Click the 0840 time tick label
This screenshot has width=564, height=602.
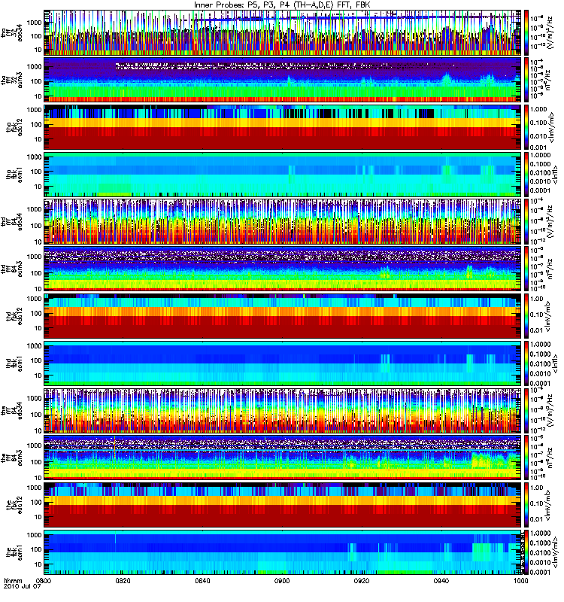point(202,580)
